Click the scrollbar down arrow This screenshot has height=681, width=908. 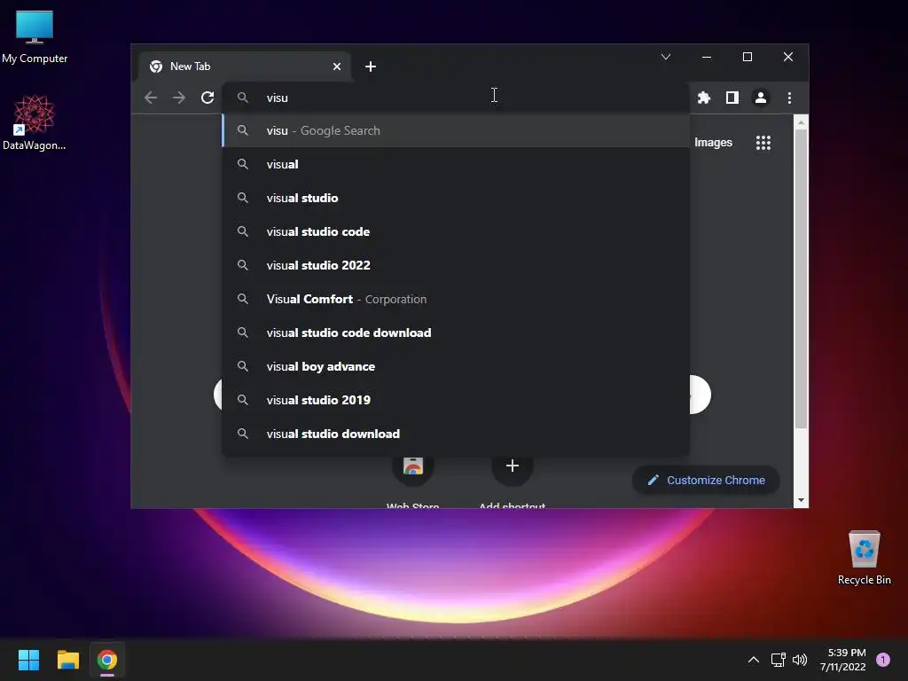point(801,500)
